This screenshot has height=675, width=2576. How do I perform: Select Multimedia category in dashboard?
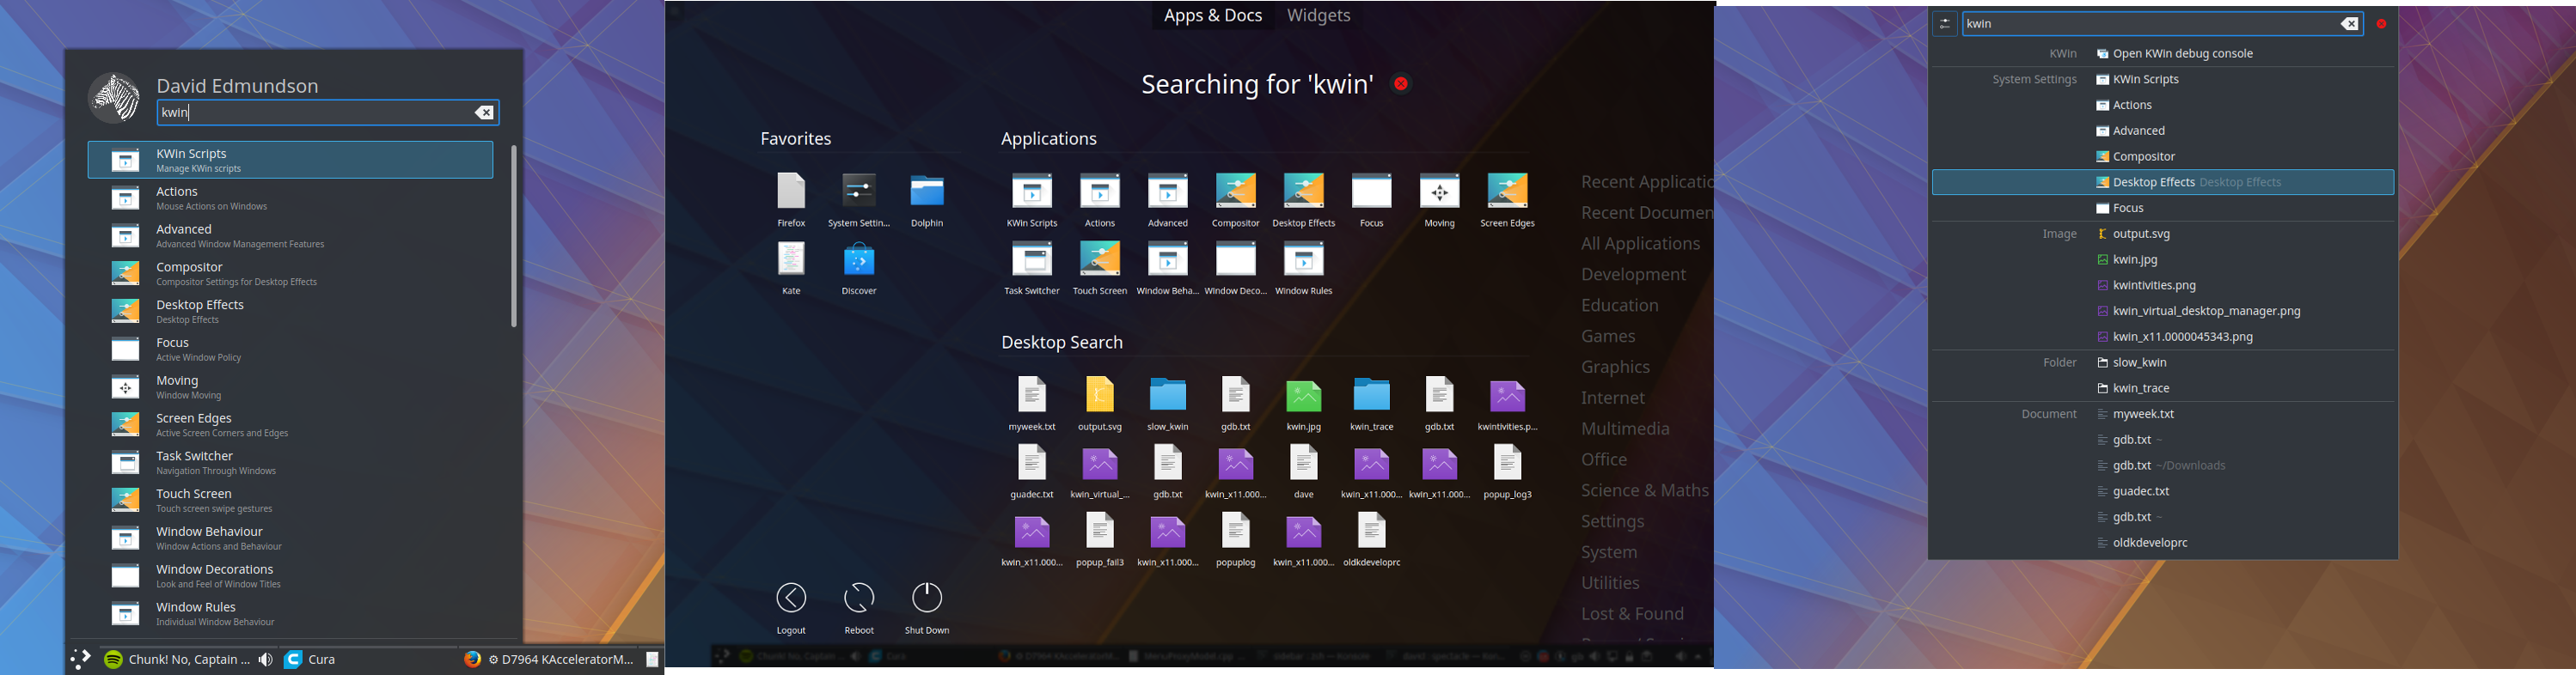click(1625, 429)
